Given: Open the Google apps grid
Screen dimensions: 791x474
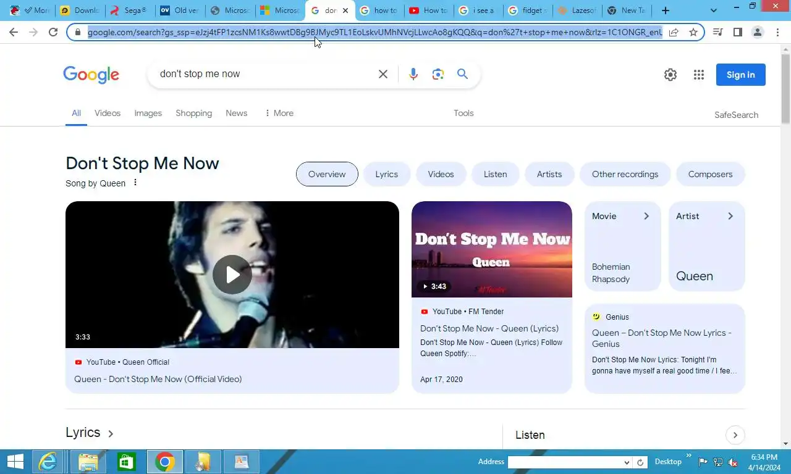Looking at the screenshot, I should click(x=699, y=75).
